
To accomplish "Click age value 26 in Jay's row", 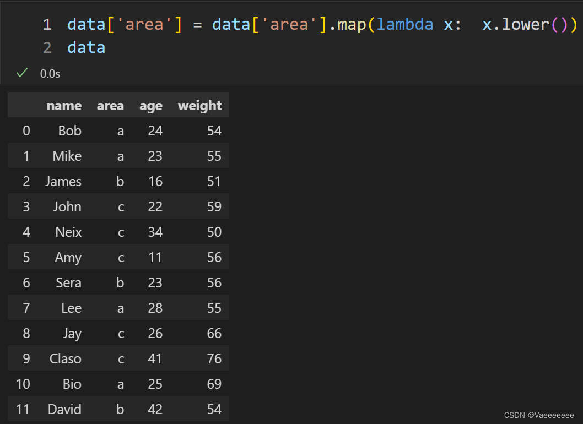I will click(x=155, y=333).
